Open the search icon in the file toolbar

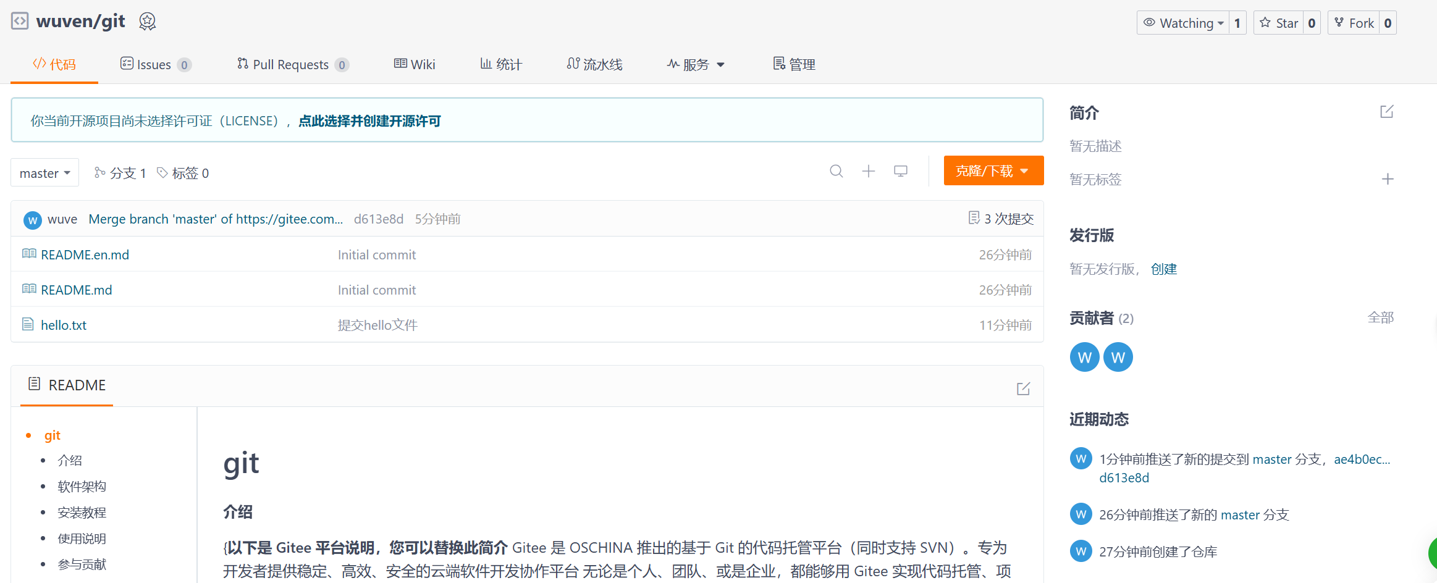tap(836, 171)
